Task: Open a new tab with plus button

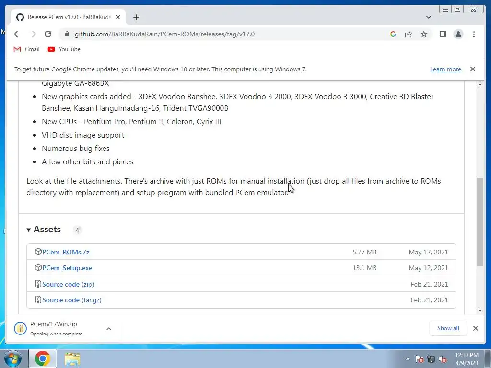Action: coord(136,17)
